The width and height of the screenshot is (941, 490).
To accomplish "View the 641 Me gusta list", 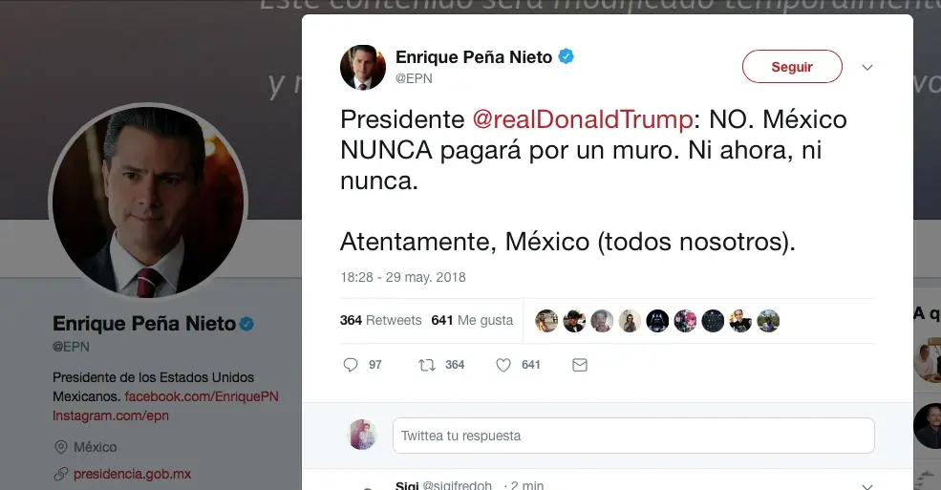I will [x=472, y=321].
